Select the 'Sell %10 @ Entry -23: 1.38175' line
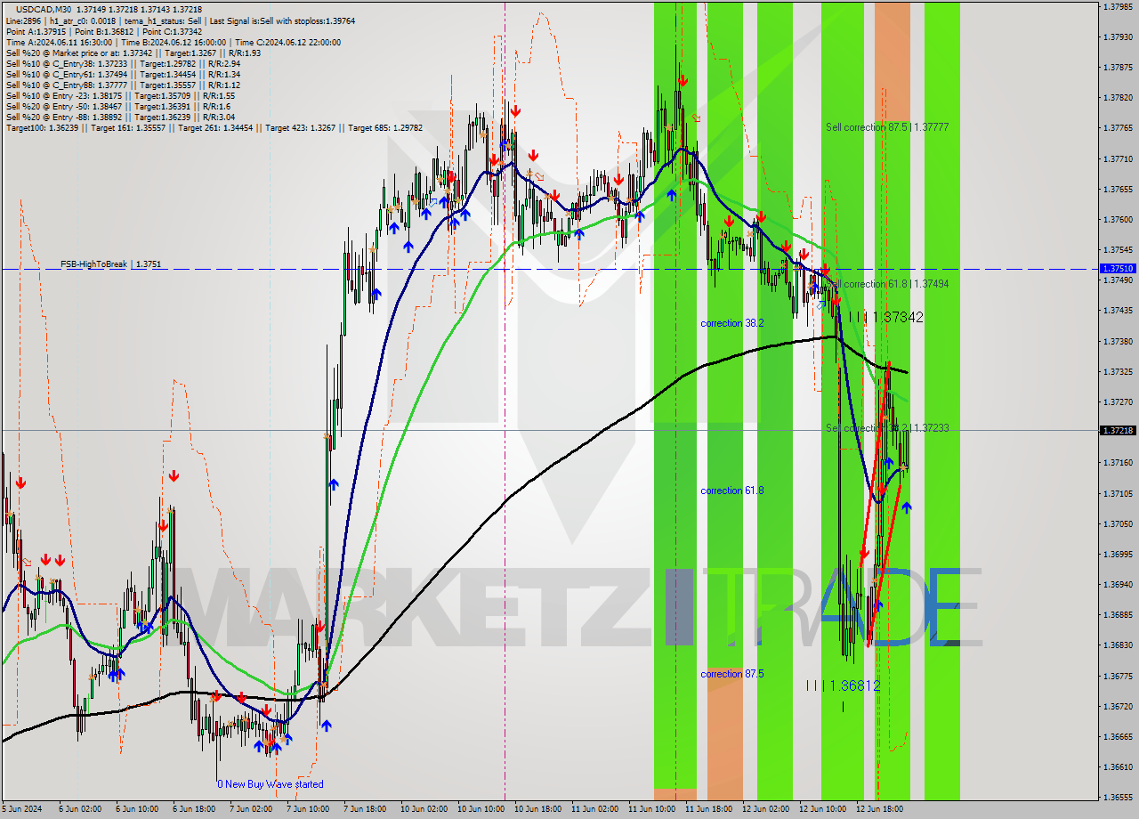This screenshot has height=819, width=1139. click(x=120, y=95)
